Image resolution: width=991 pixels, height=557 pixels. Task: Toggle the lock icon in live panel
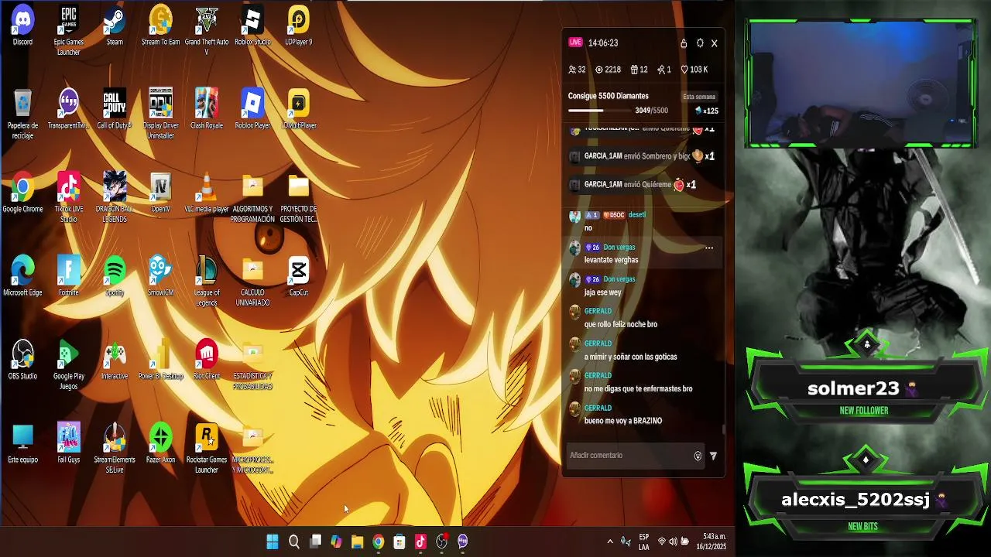(x=684, y=43)
